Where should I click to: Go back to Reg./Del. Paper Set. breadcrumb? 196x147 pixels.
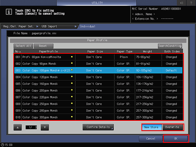[x=19, y=27]
